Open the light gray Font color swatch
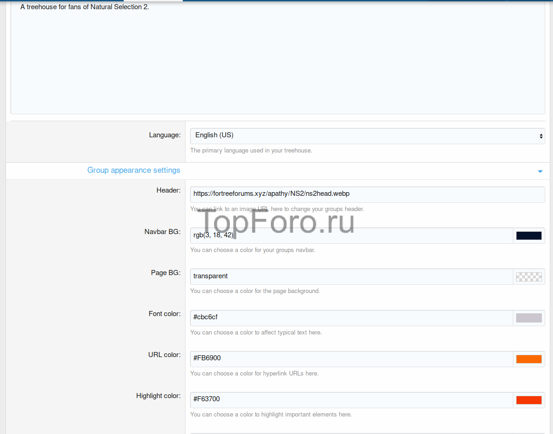Viewport: 553px width, 434px height. pos(529,317)
